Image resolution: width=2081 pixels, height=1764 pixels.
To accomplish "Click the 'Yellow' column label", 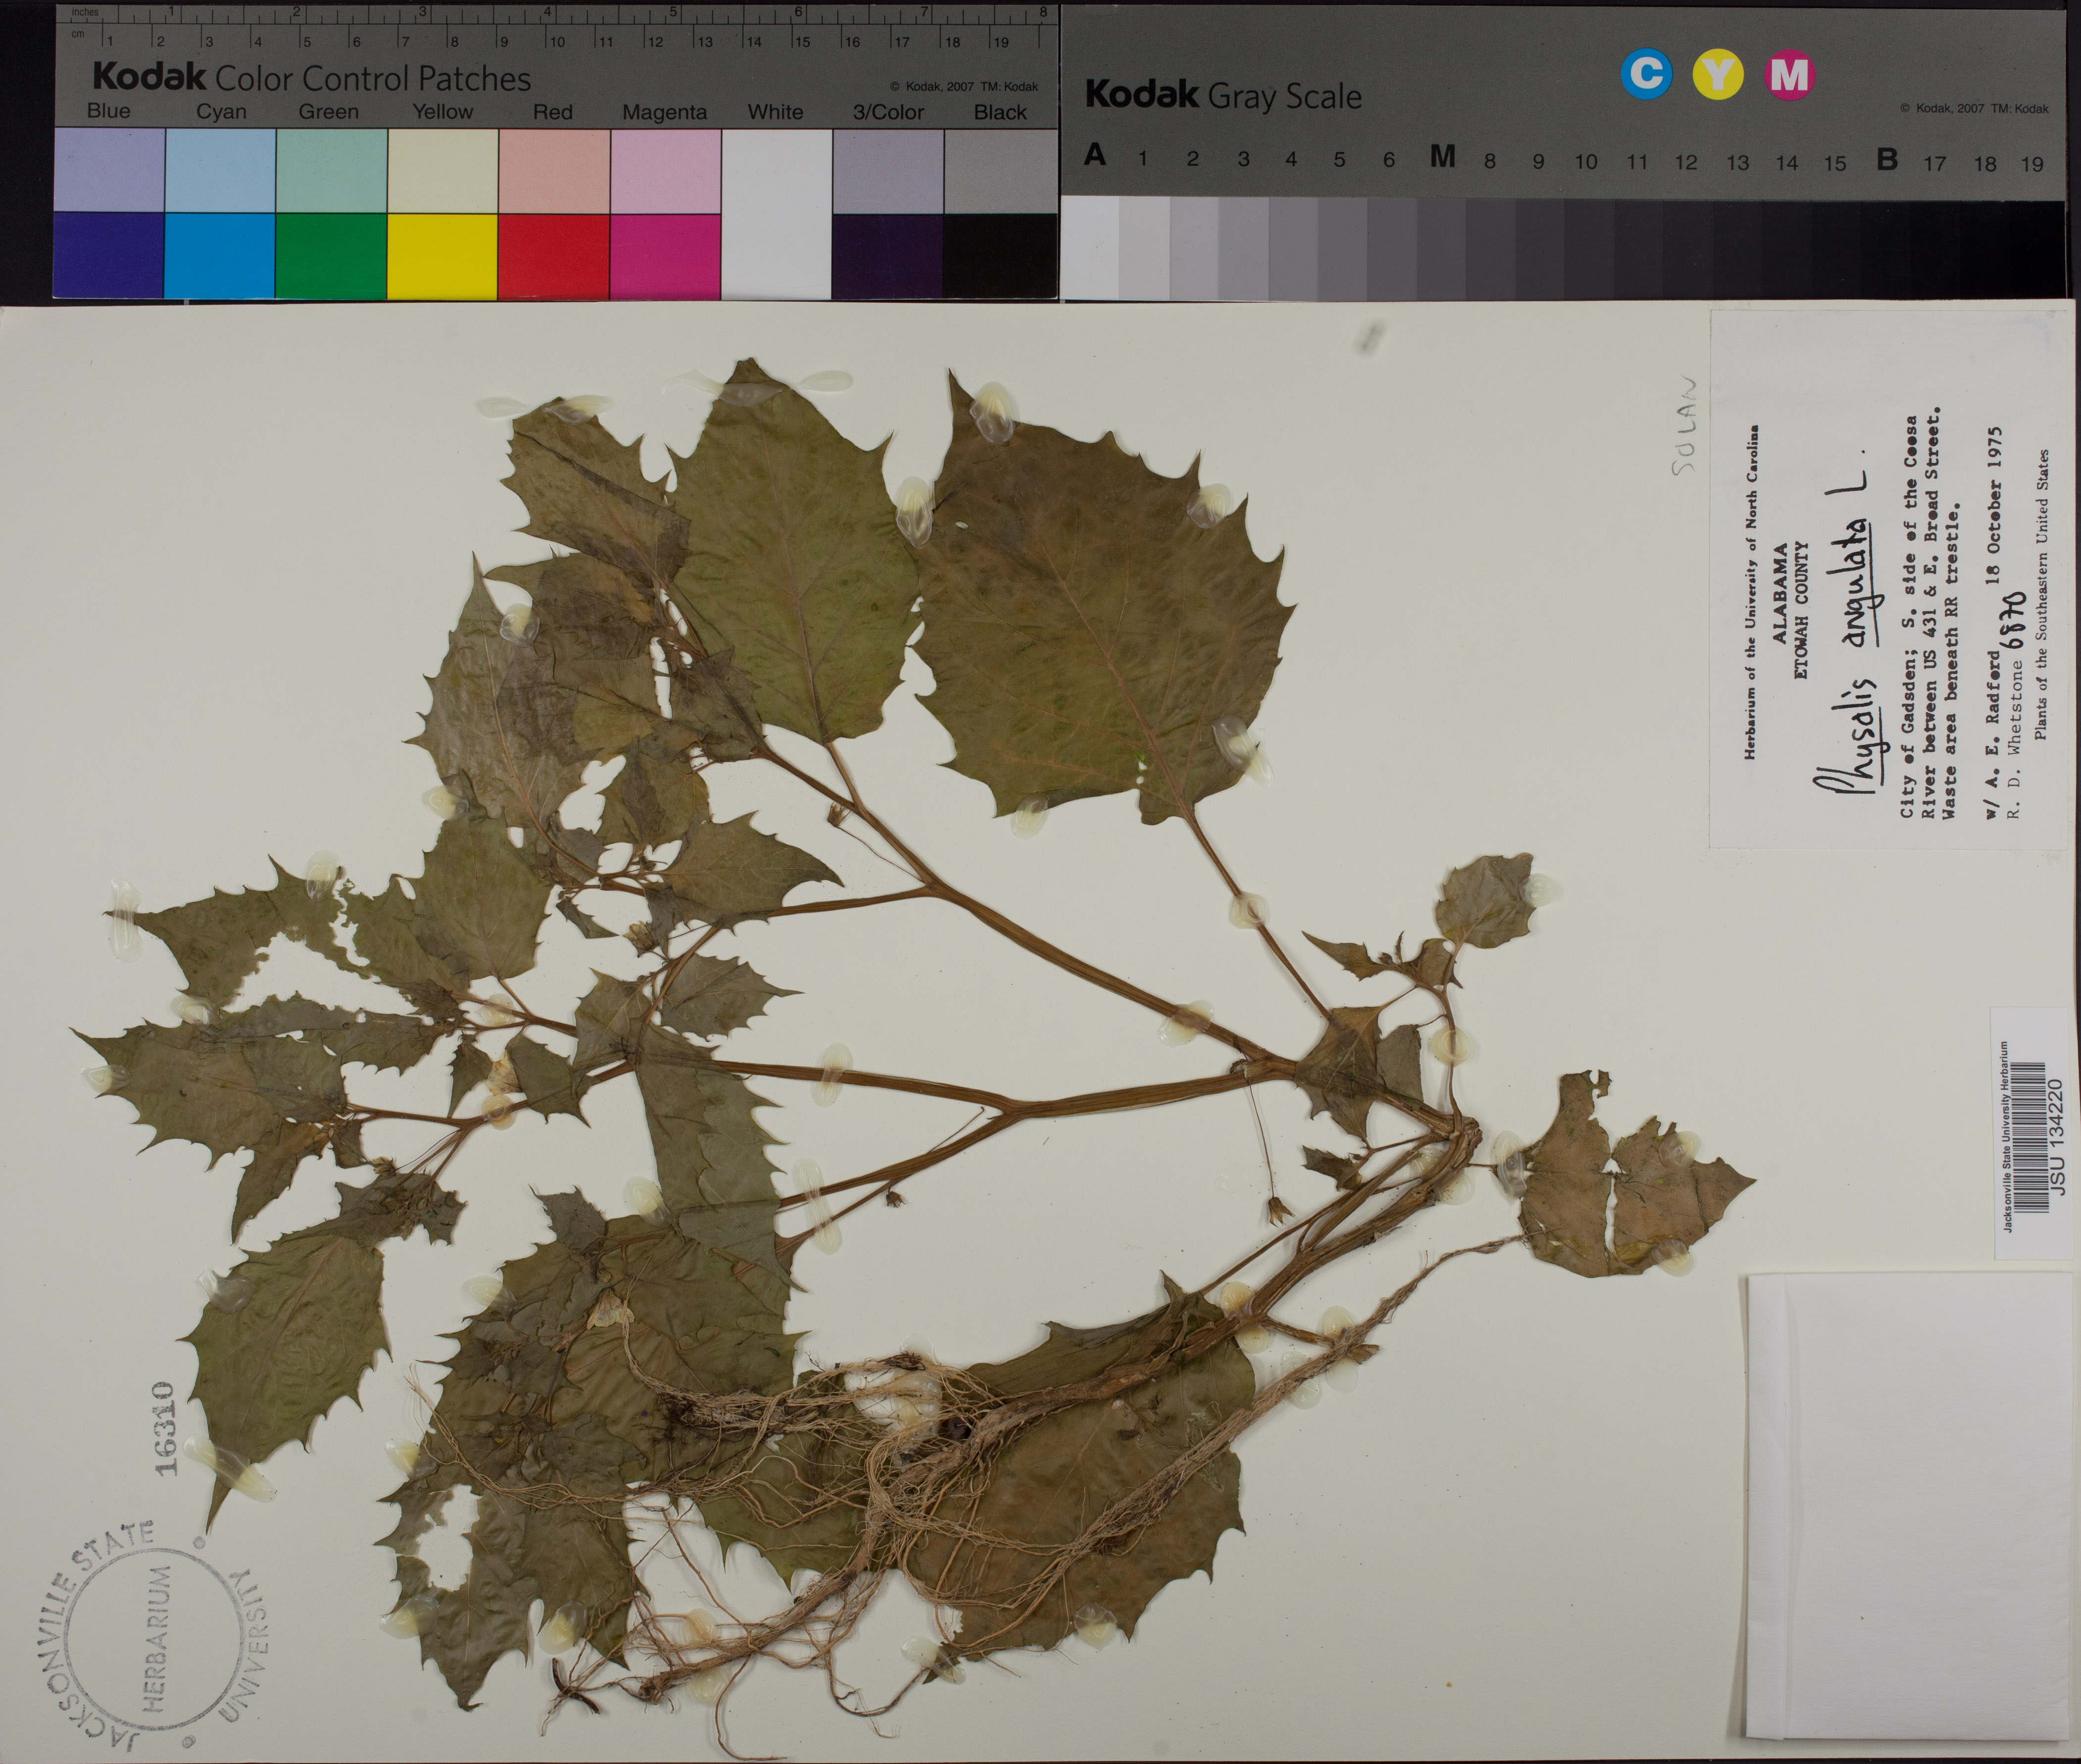I will coord(443,112).
